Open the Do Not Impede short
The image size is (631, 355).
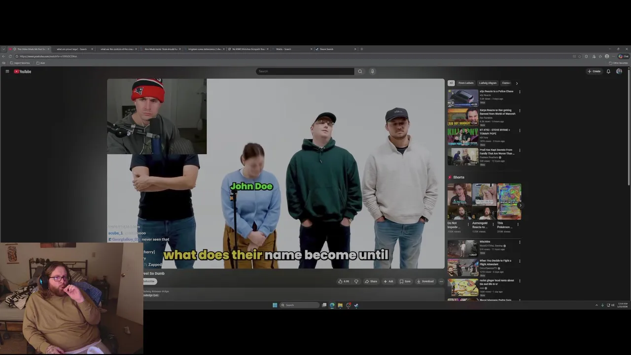459,202
